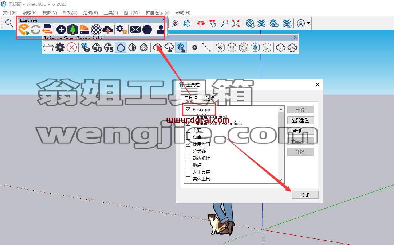The height and width of the screenshot is (245, 394).
Task: Open the 编辑(E) menu
Action: point(29,12)
